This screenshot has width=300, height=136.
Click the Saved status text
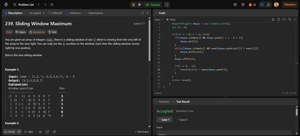point(158,93)
